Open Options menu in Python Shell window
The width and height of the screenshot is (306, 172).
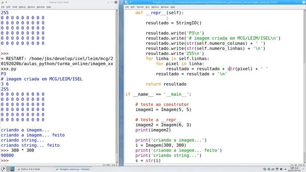[x=31, y=7]
